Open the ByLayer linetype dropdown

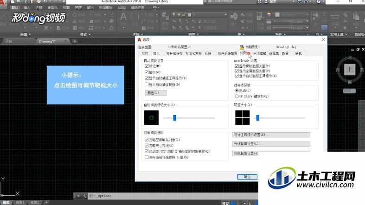pos(291,28)
